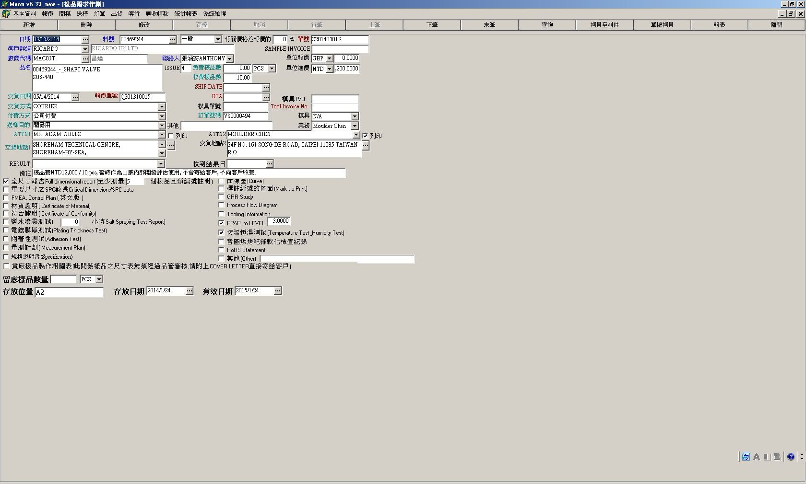Click ellipsis button next to SHIP DATE
Viewport: 806px width, 484px height.
tap(266, 87)
